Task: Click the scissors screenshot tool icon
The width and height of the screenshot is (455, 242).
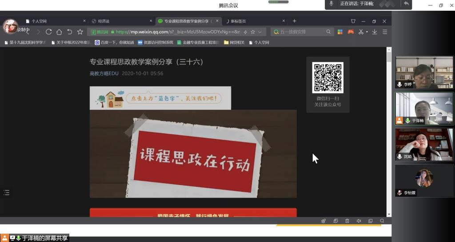Action: 361,32
